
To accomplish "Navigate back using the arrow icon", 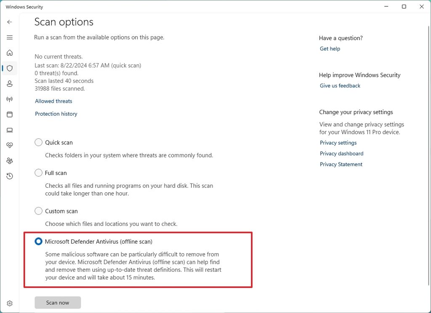I will pos(9,22).
